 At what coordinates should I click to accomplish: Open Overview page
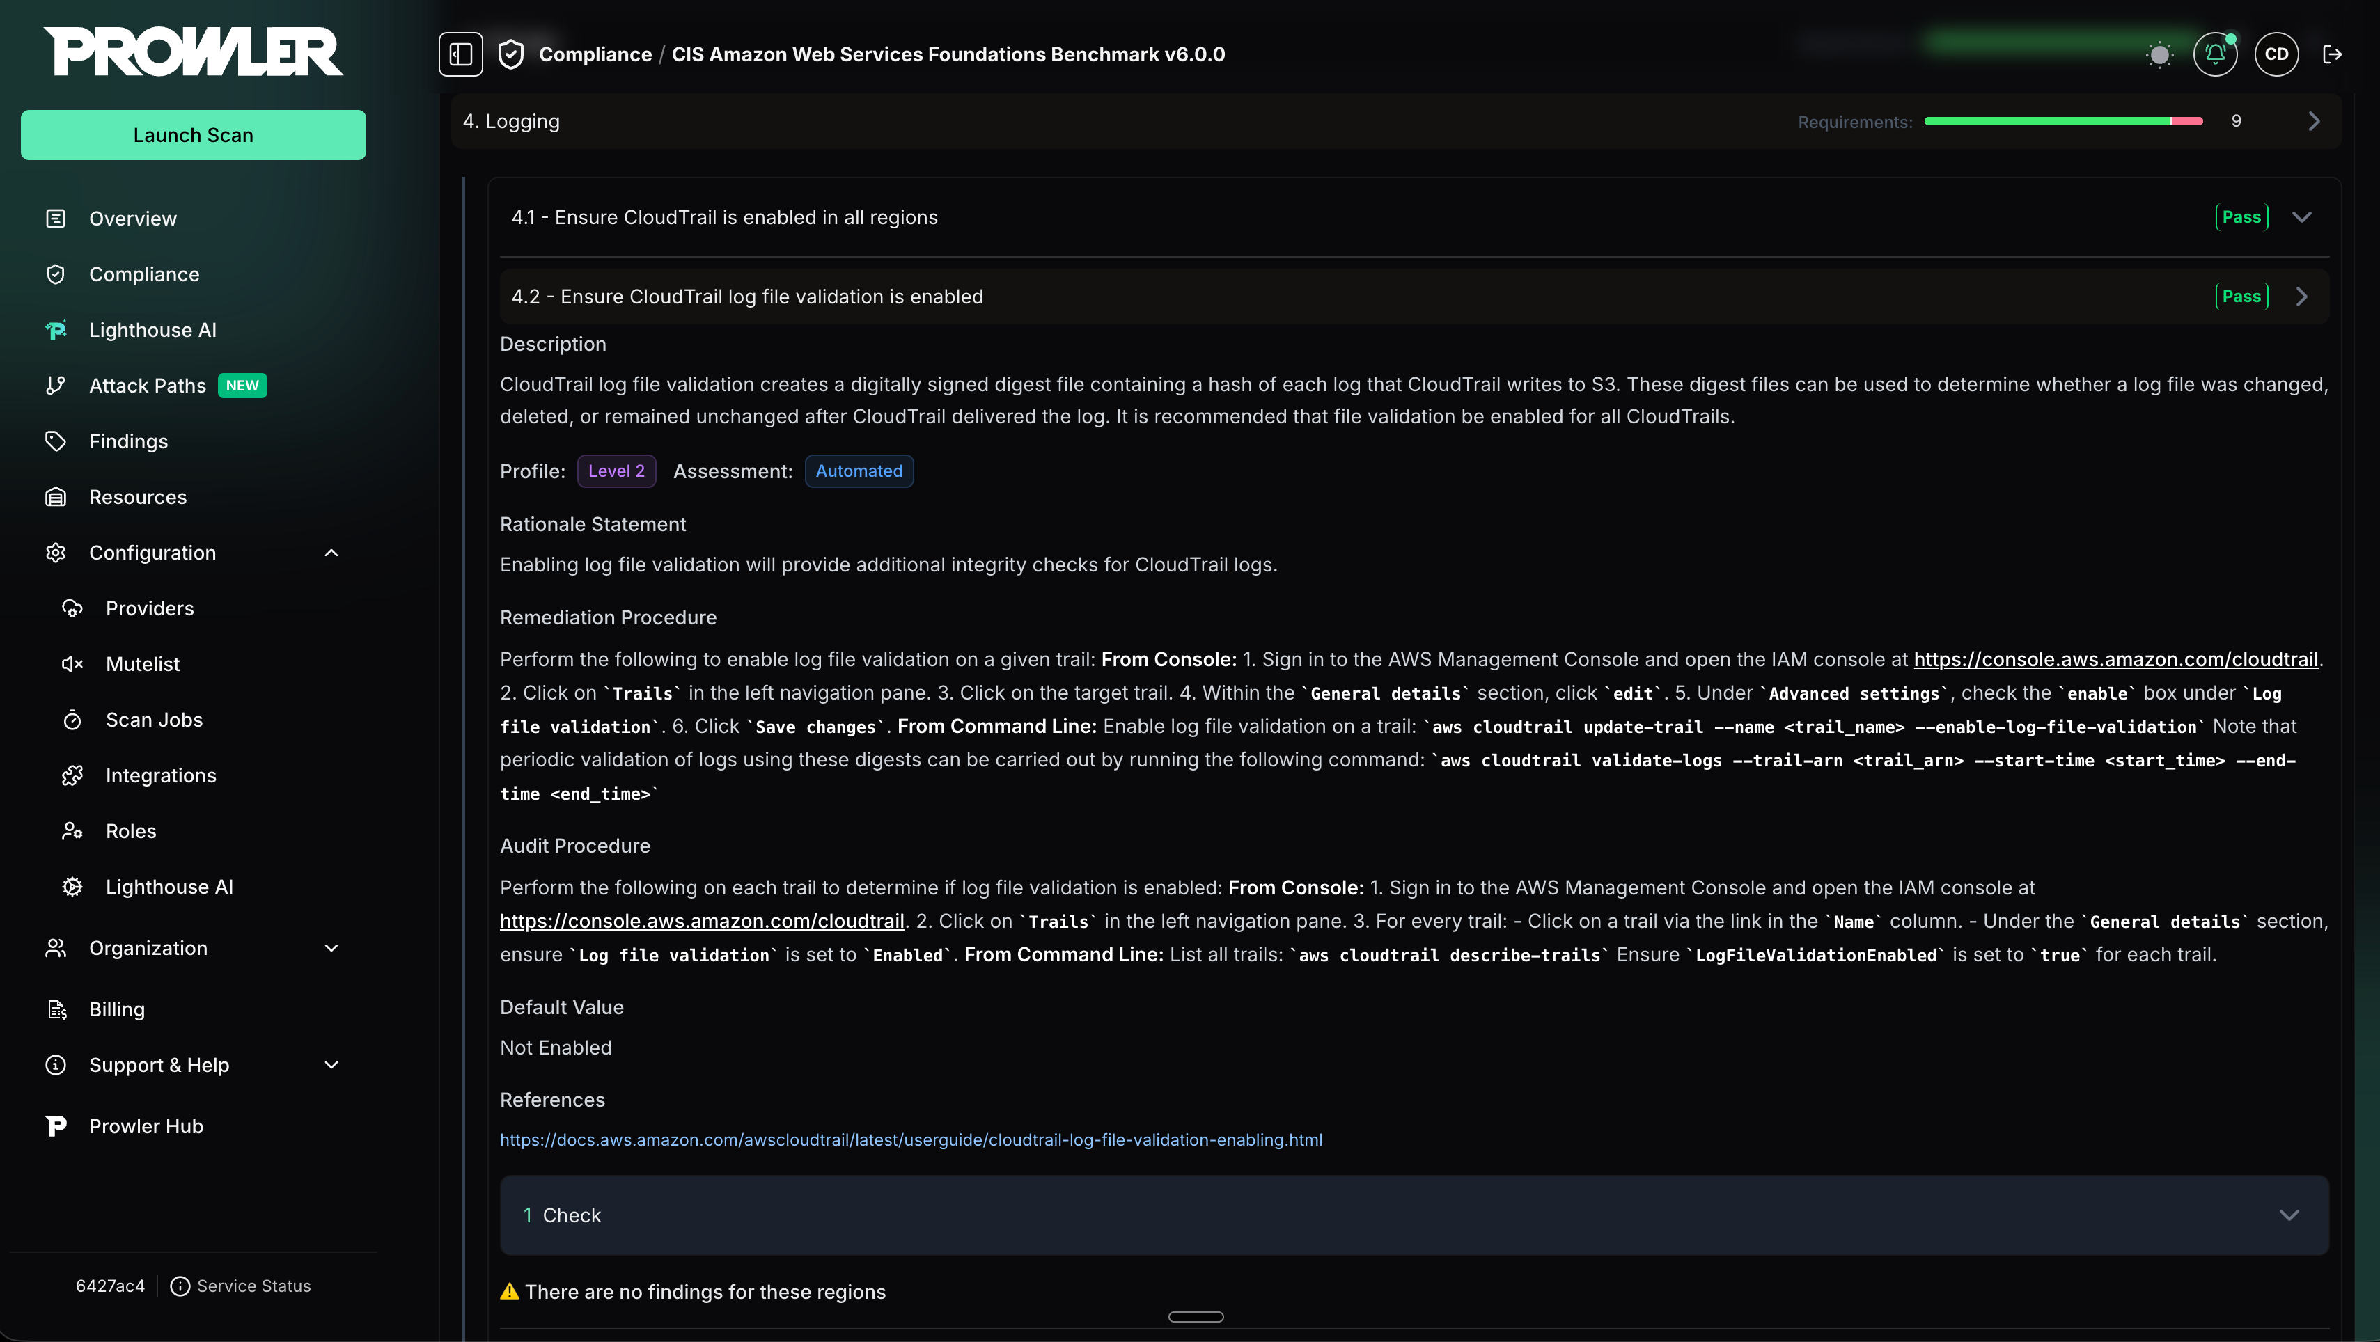point(132,219)
